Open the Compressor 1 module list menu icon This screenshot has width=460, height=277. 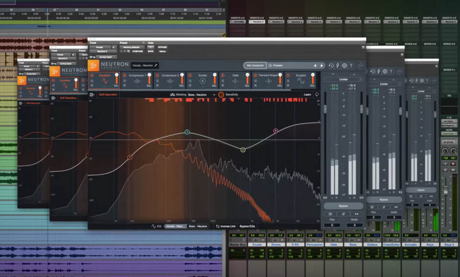pyautogui.click(x=124, y=80)
